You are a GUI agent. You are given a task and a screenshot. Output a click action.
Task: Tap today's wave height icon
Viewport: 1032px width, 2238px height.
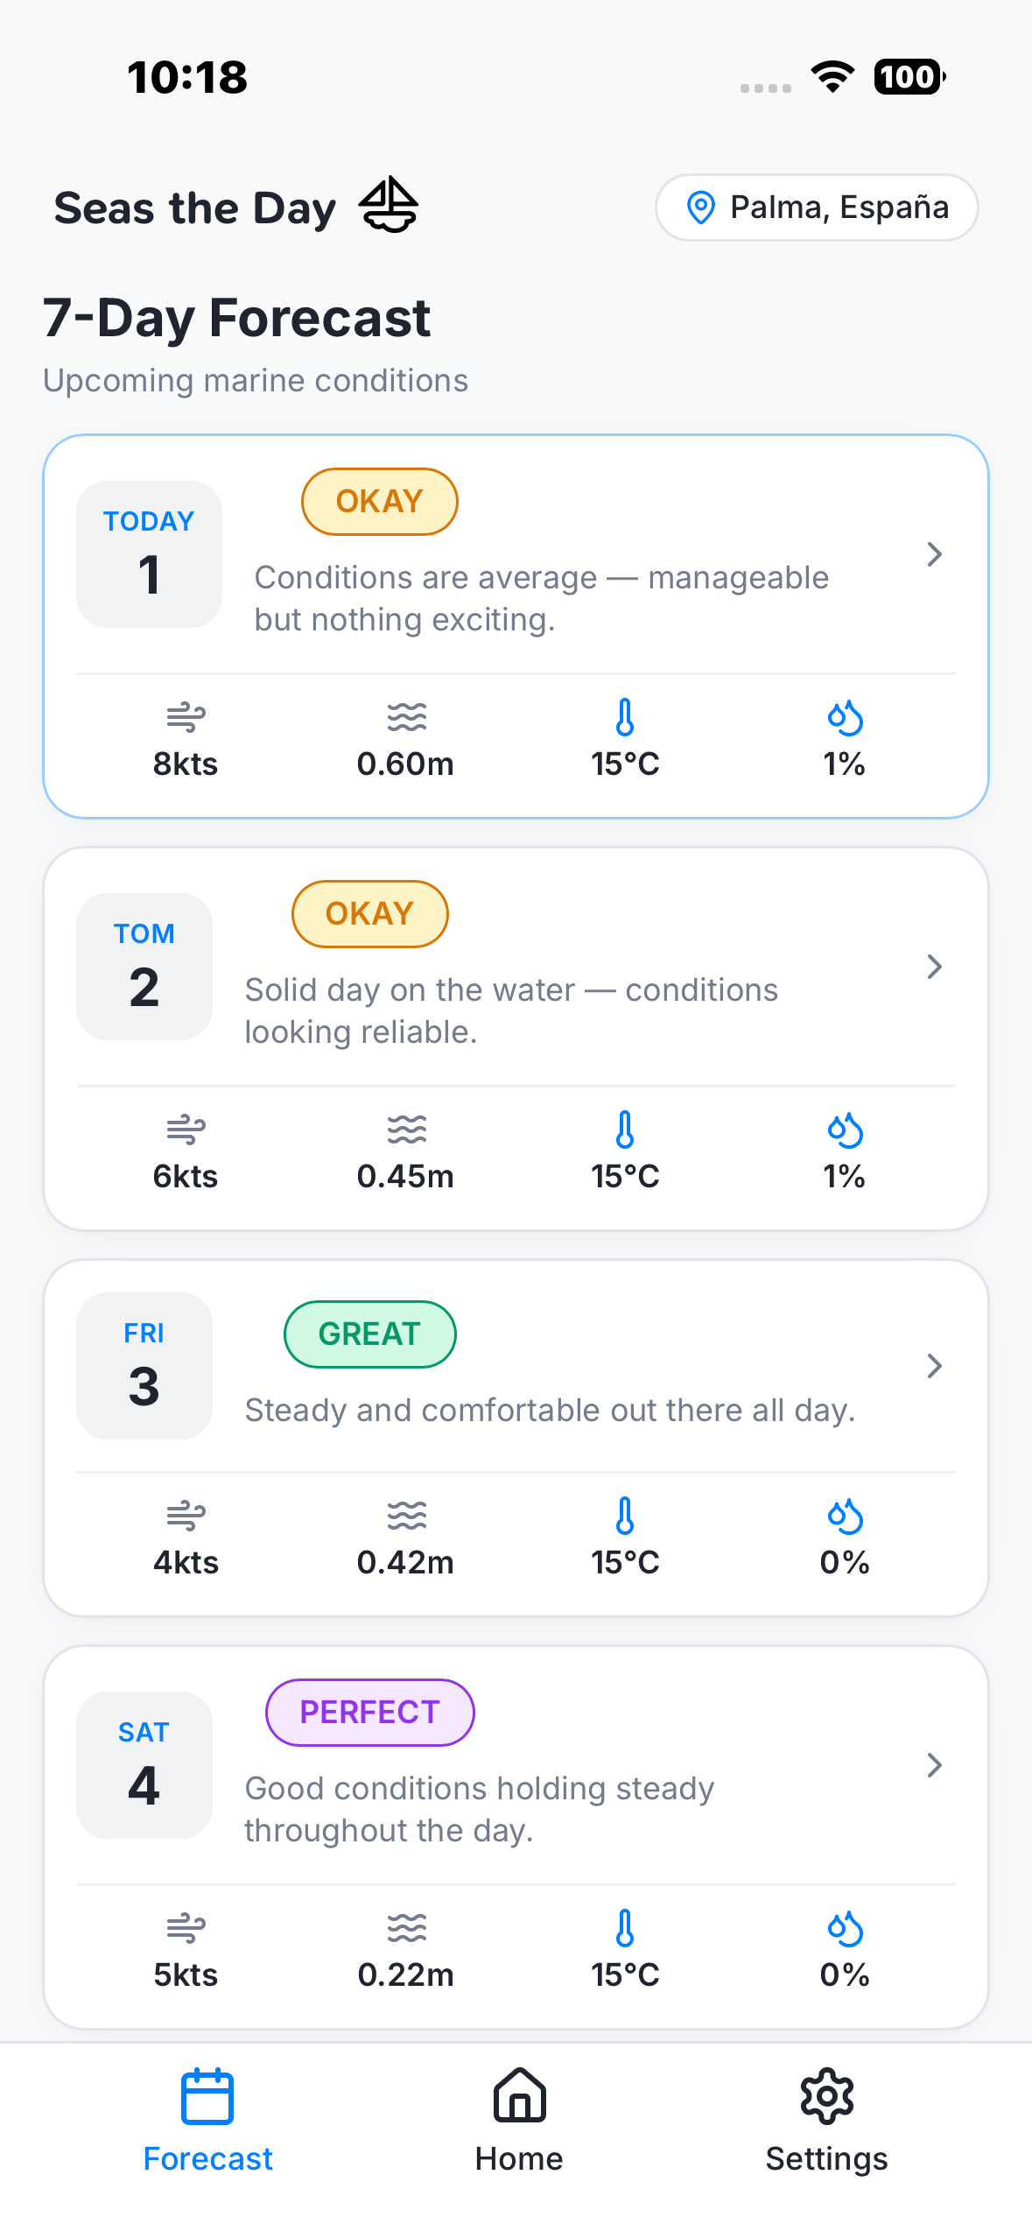pos(406,717)
